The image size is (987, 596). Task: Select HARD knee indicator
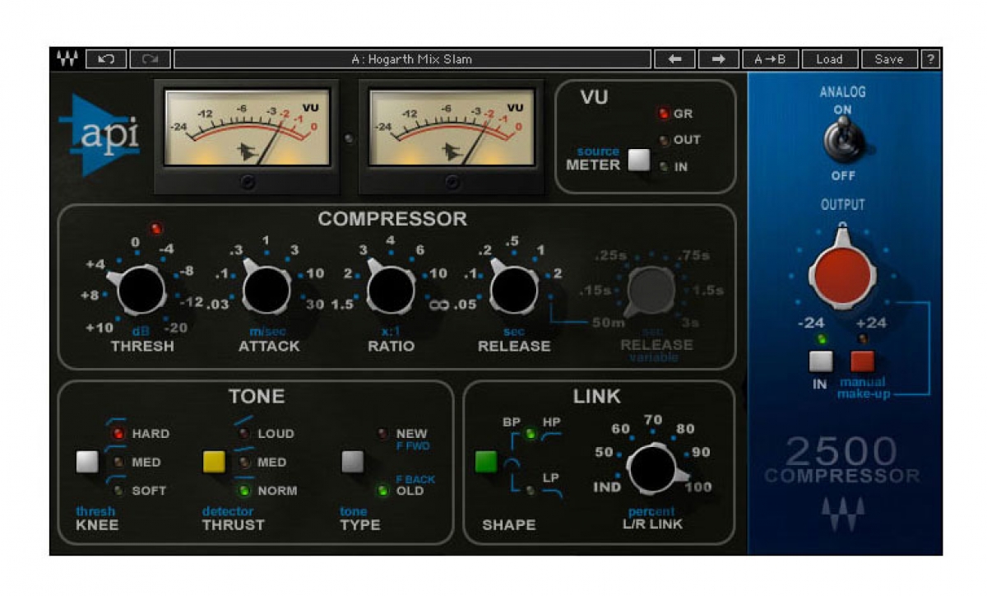(x=118, y=433)
